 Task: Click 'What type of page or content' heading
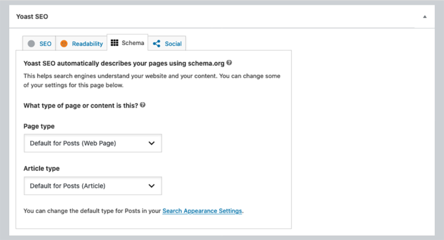click(81, 106)
